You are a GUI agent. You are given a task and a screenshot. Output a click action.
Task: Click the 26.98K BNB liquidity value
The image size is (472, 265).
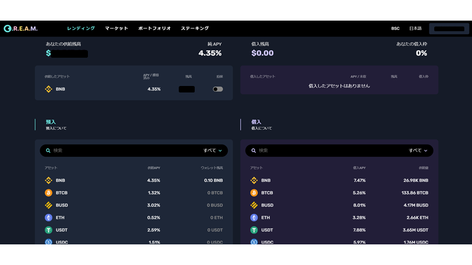click(416, 180)
